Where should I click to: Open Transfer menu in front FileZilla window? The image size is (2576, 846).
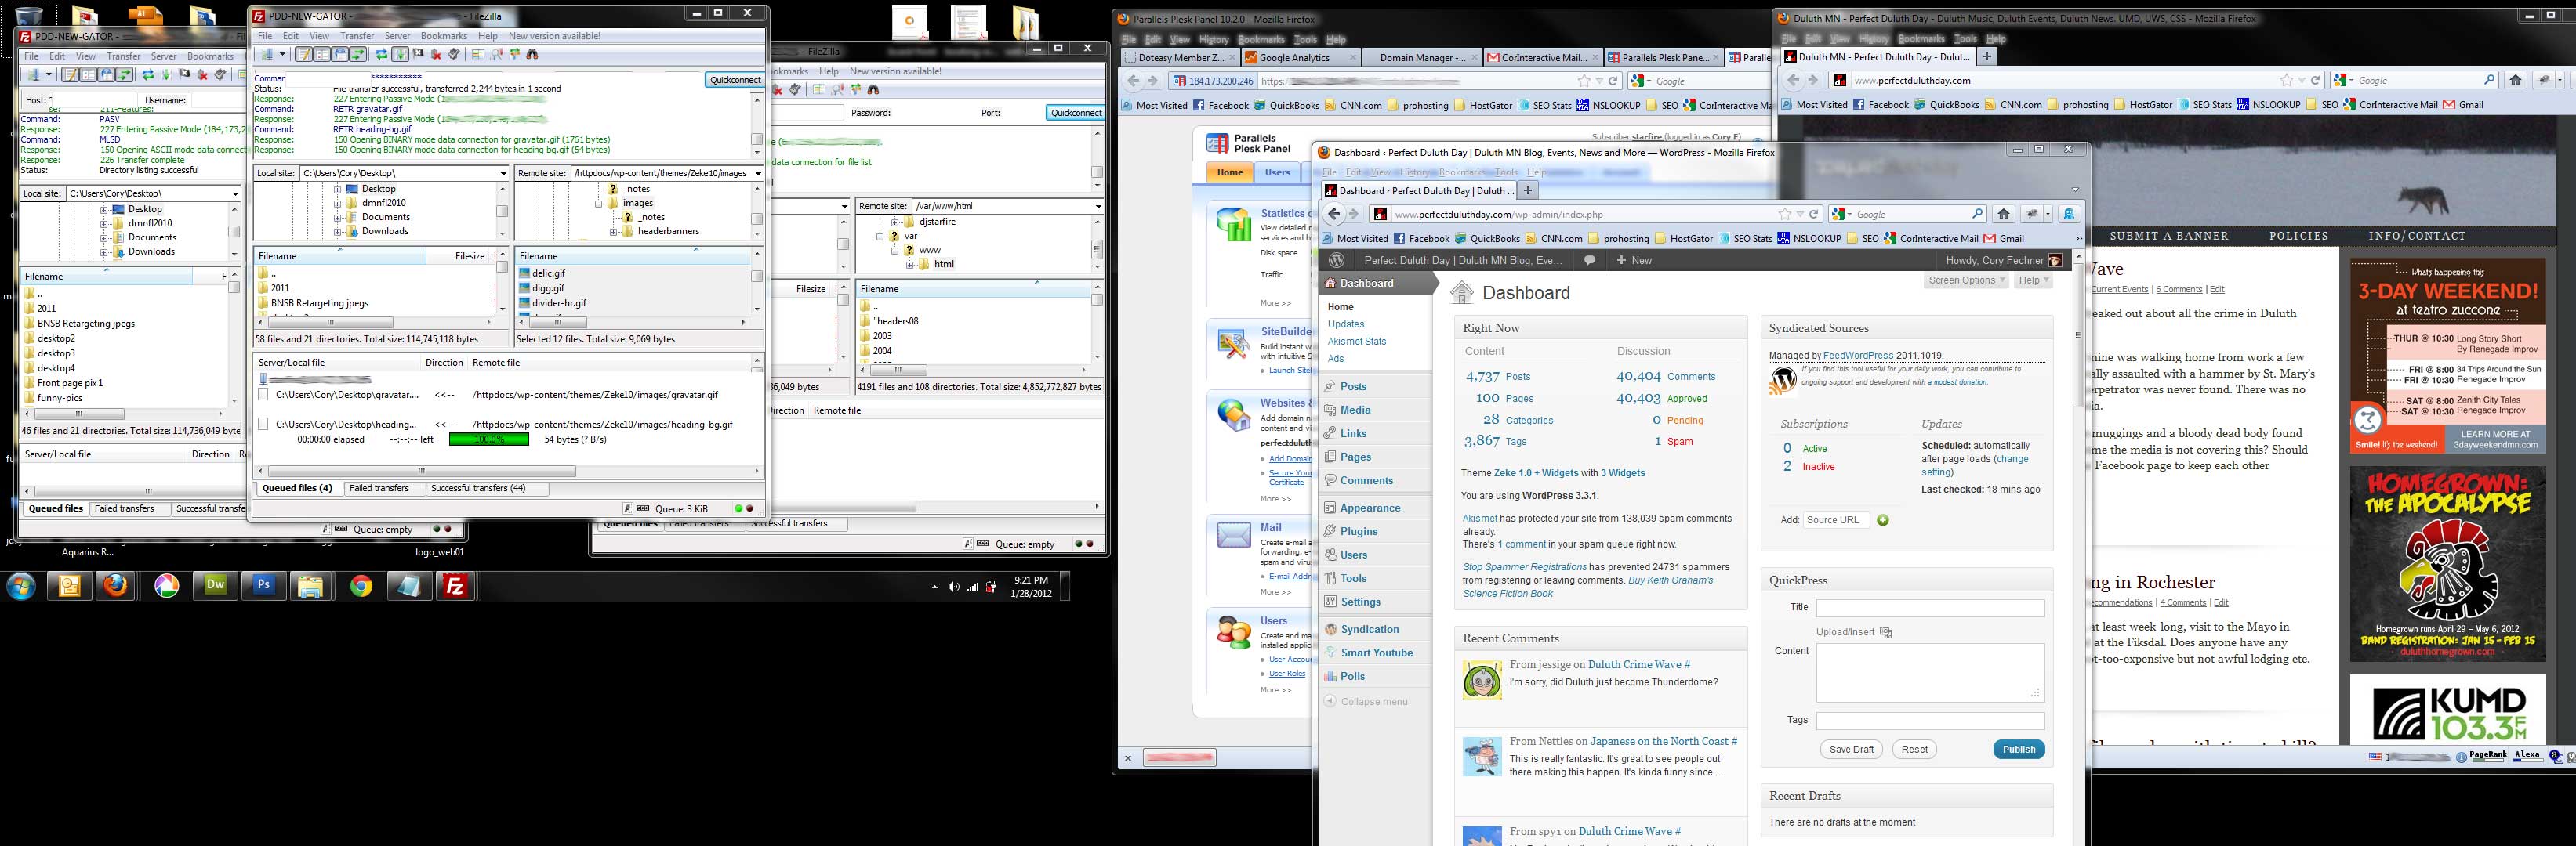[357, 36]
